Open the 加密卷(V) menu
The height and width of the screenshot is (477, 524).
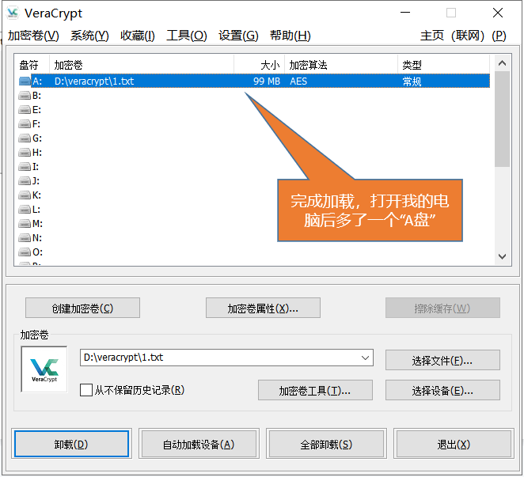coord(33,36)
